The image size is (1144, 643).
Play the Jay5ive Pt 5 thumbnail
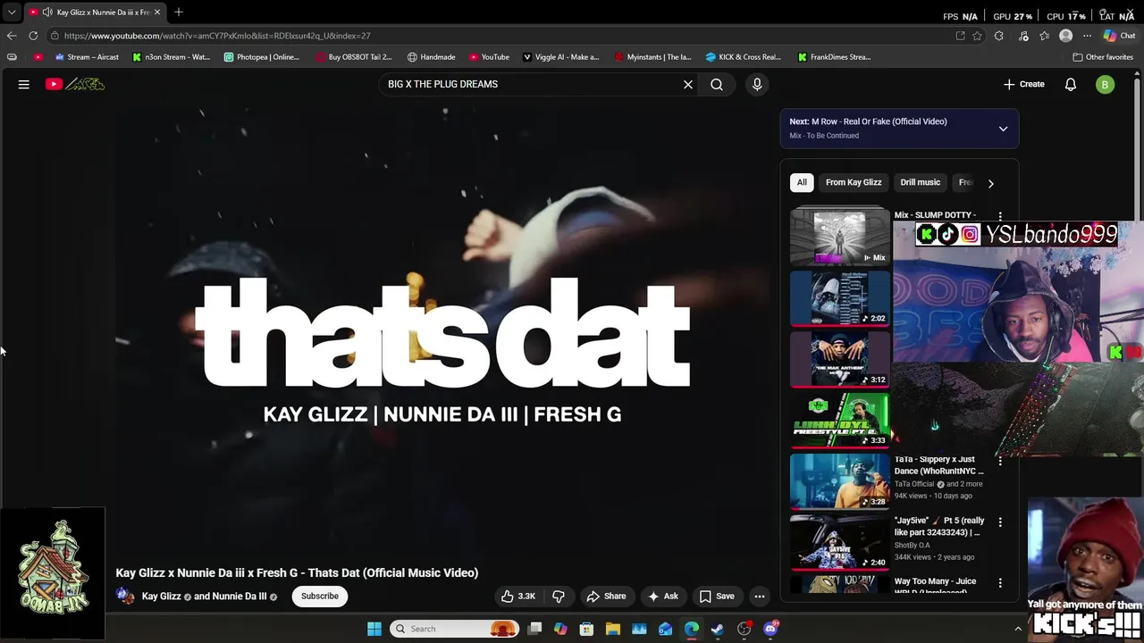tap(839, 542)
